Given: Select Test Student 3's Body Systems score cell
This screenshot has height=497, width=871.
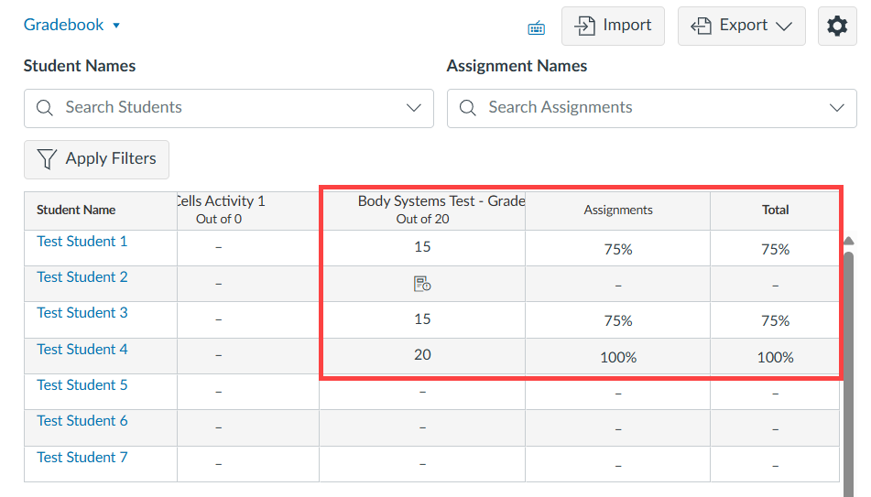Looking at the screenshot, I should pos(422,319).
